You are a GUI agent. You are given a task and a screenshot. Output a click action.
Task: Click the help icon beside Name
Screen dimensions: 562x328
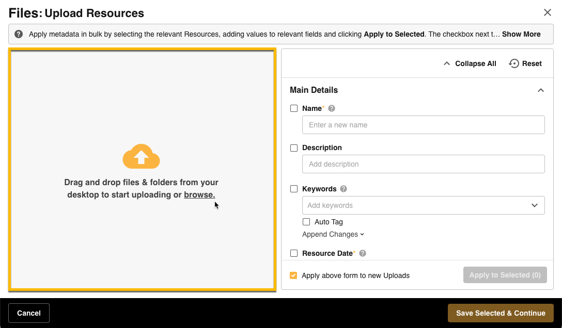(332, 108)
